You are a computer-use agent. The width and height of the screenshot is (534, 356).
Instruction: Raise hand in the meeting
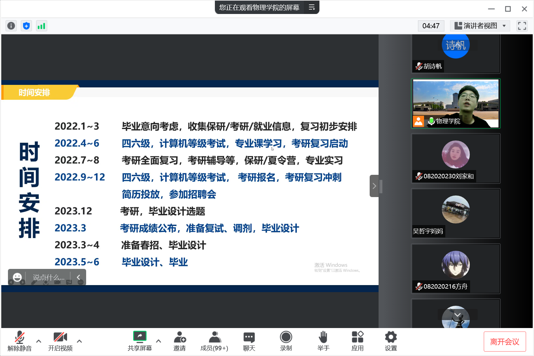click(323, 341)
